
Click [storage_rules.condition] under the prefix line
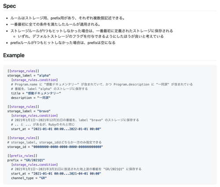(x=34, y=165)
